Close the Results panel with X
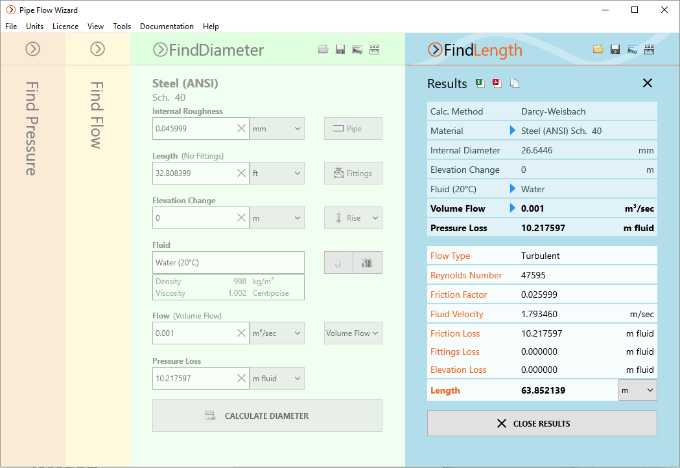The width and height of the screenshot is (680, 468). pyautogui.click(x=648, y=83)
